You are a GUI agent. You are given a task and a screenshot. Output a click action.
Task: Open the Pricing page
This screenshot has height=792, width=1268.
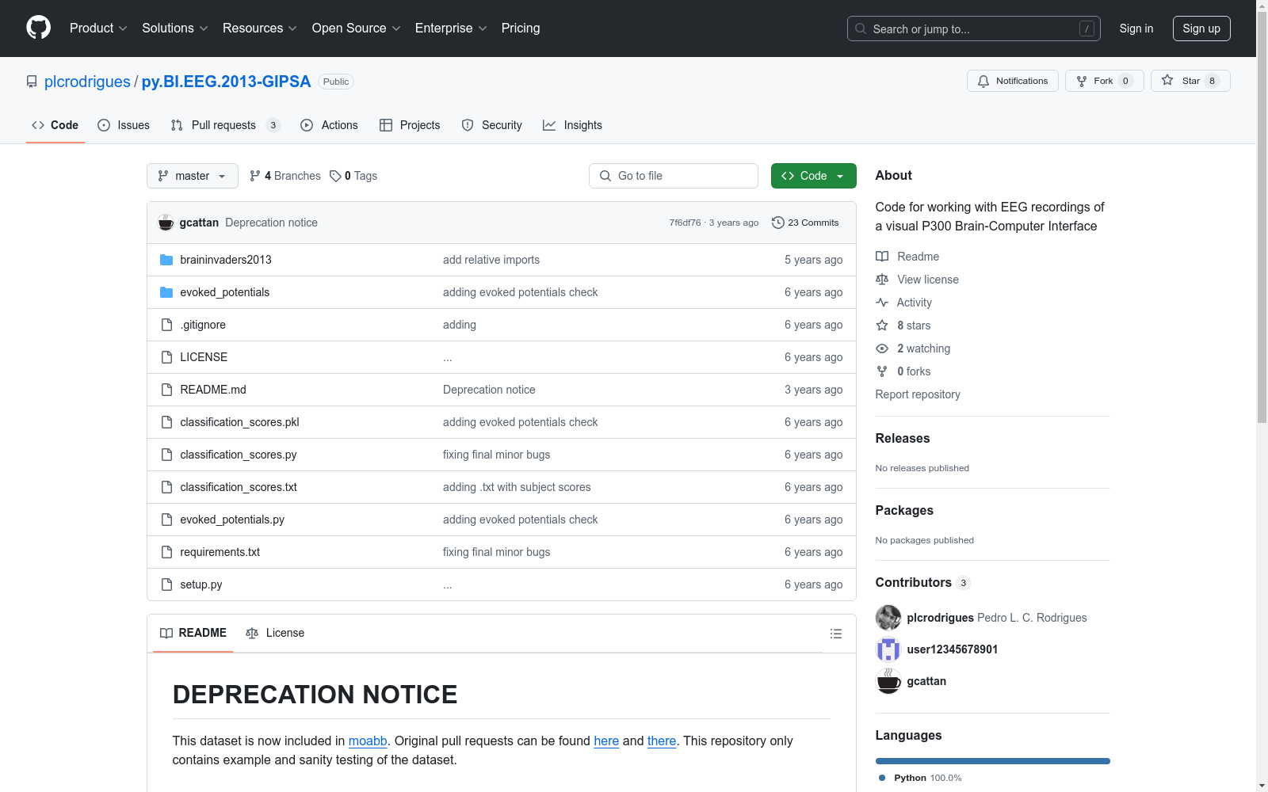pos(521,28)
